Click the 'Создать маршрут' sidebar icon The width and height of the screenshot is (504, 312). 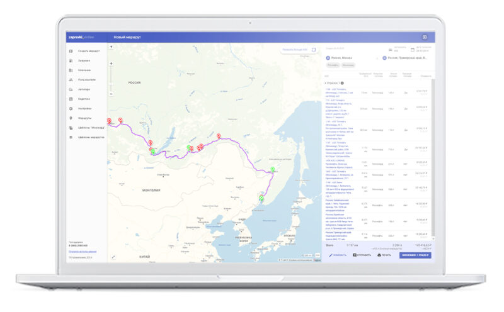(x=71, y=51)
